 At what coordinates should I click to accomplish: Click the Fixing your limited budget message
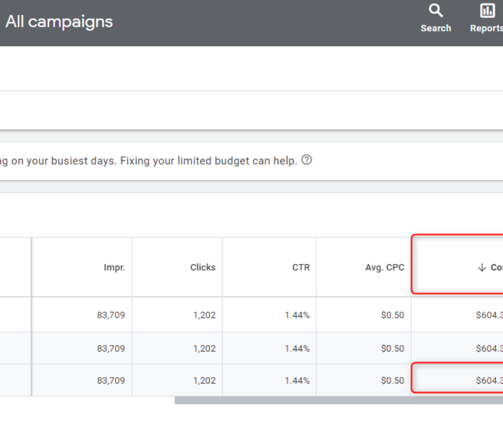coord(147,160)
